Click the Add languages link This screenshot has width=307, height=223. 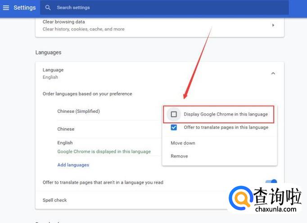tap(73, 165)
